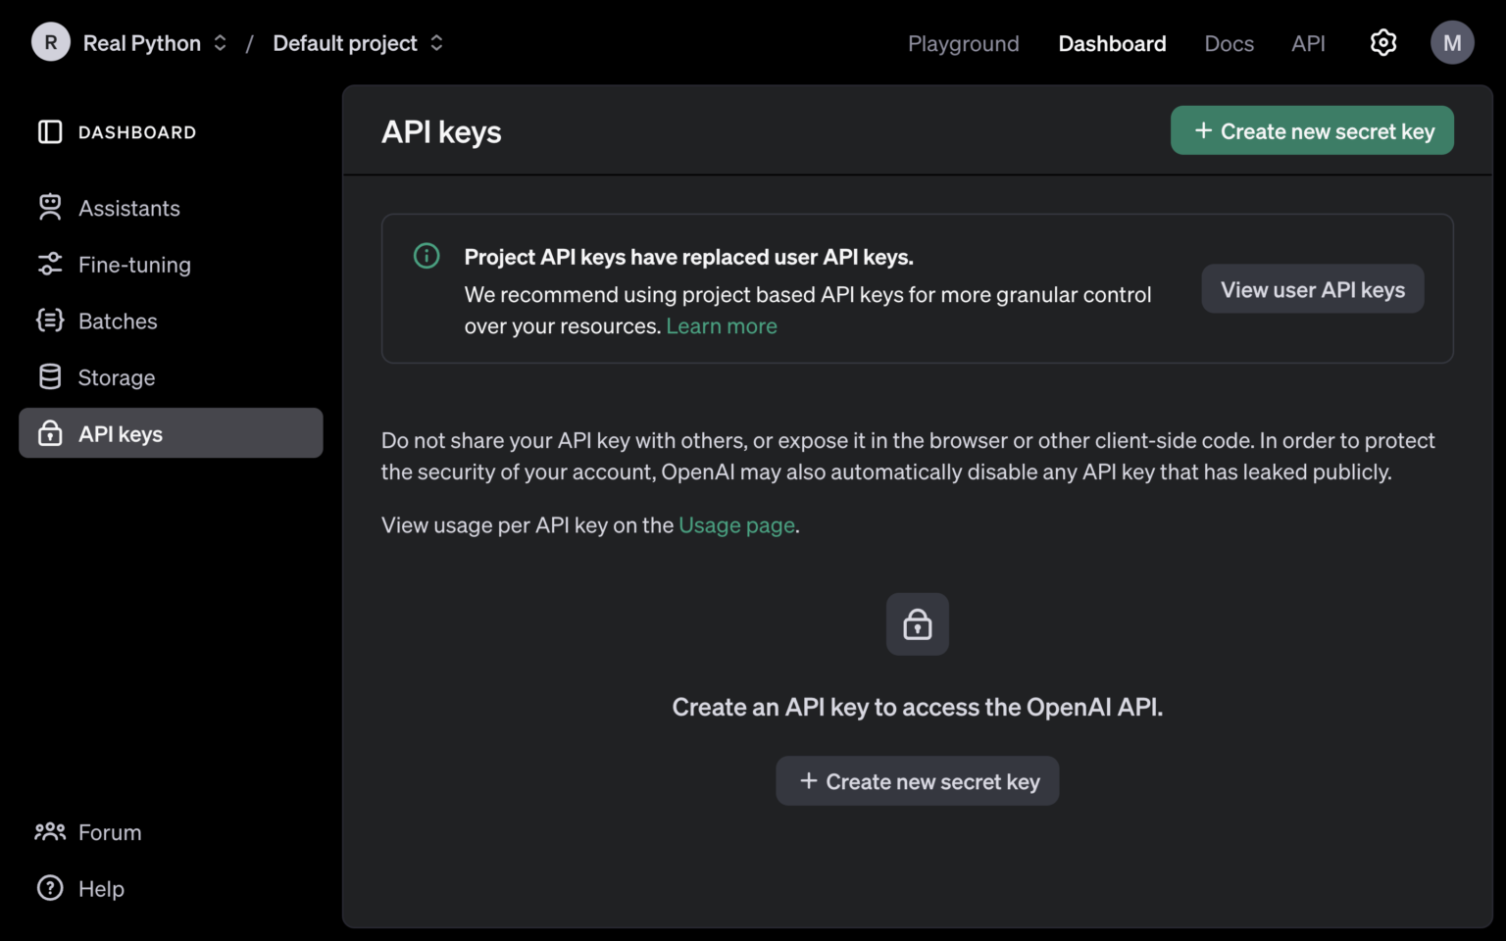Image resolution: width=1506 pixels, height=941 pixels.
Task: Open the Real Python organization switcher
Action: 142,42
